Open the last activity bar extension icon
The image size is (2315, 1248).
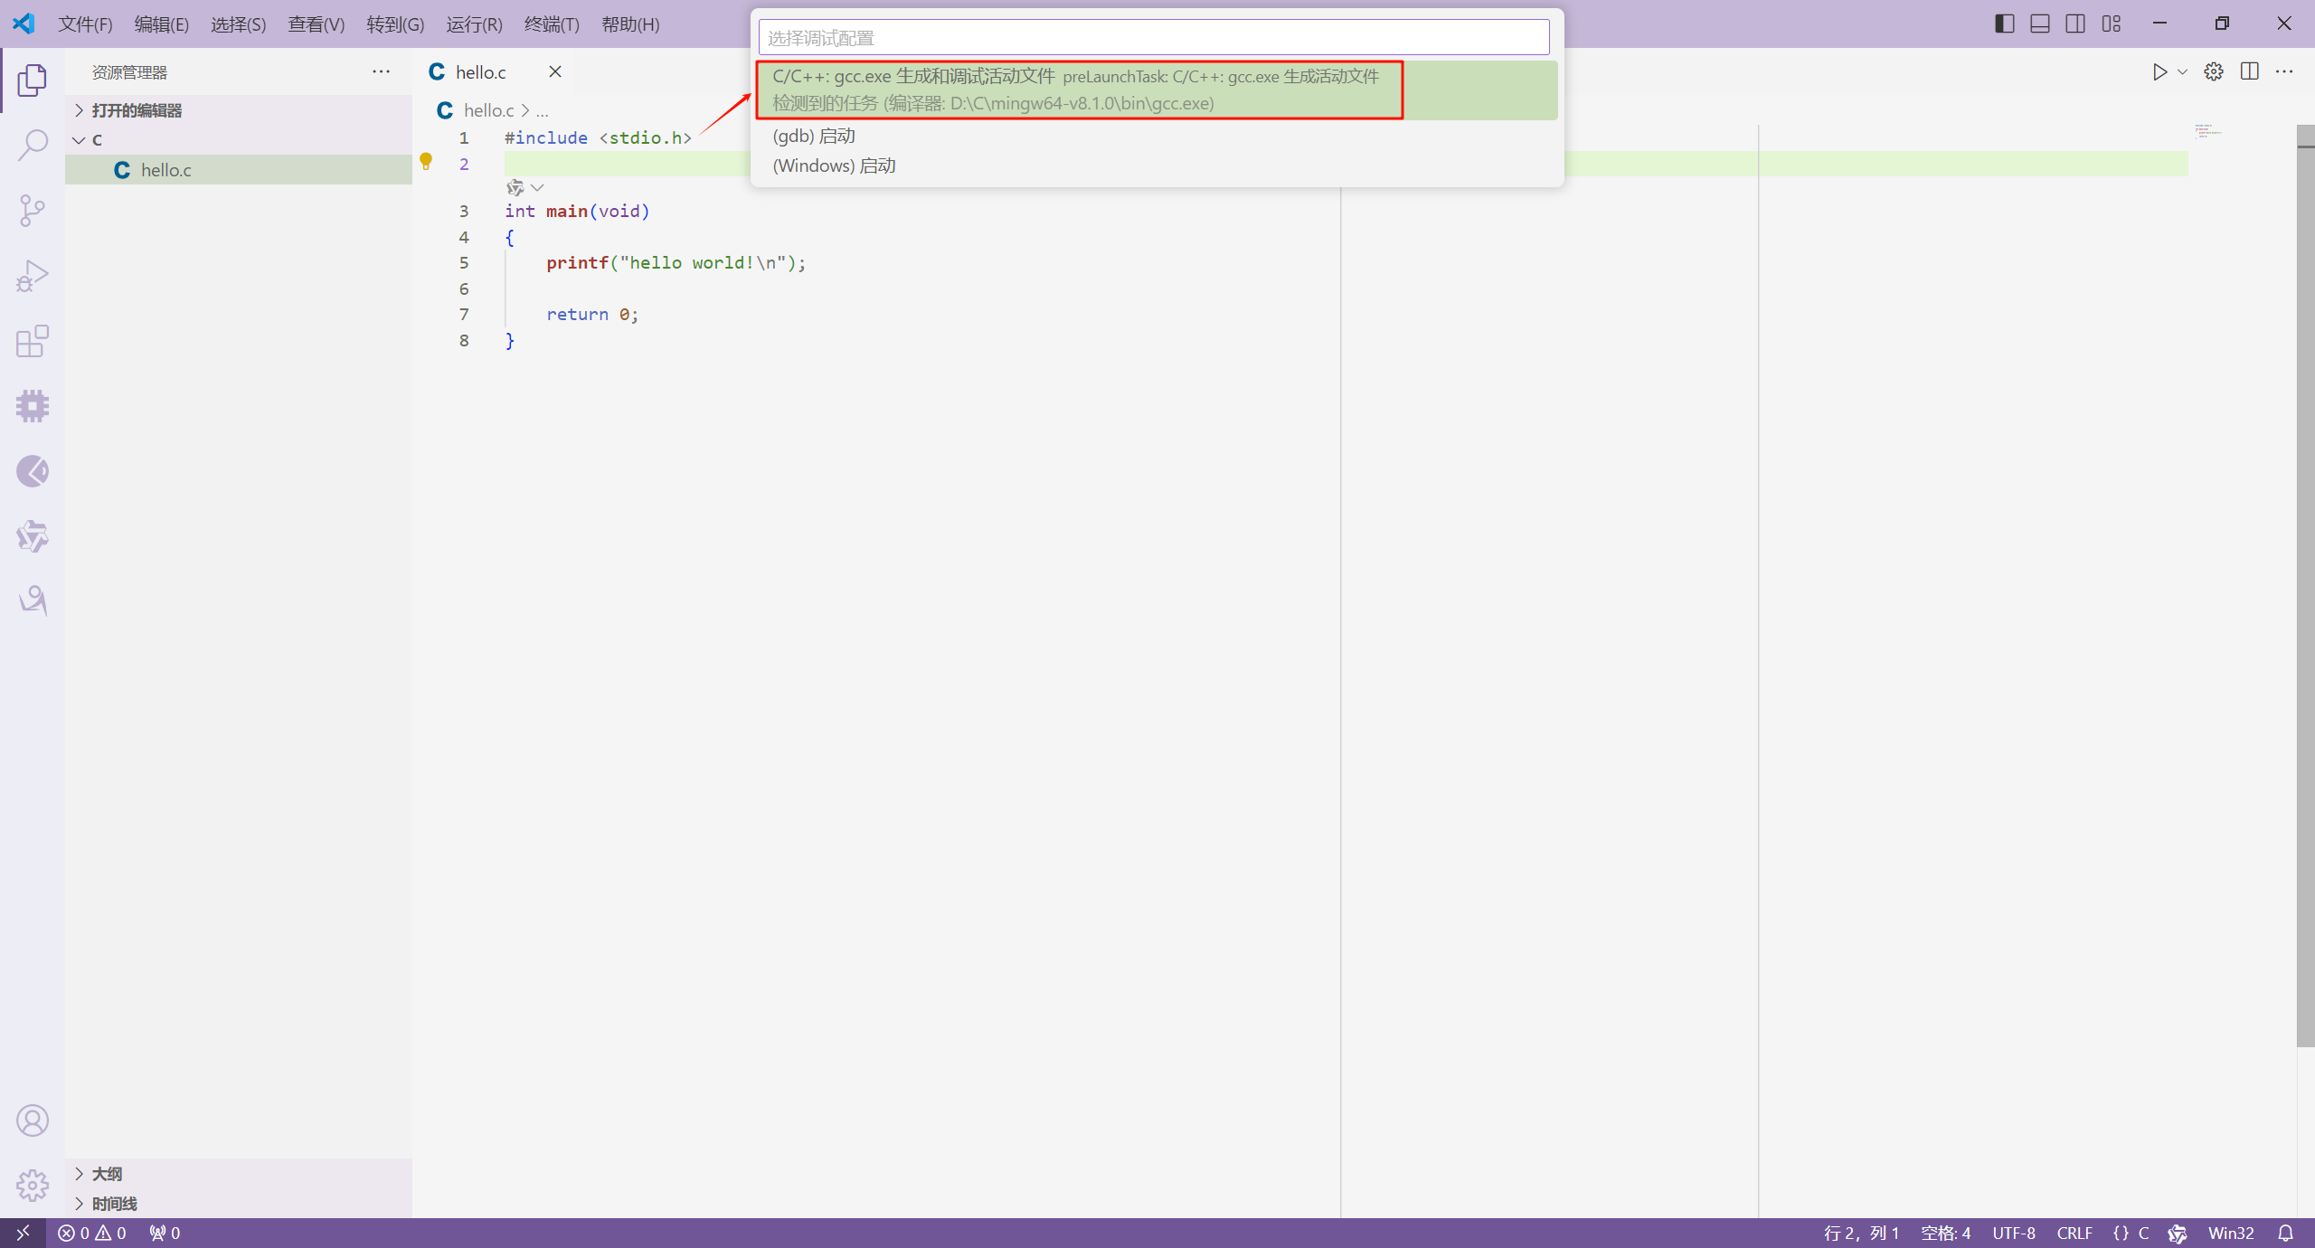click(33, 601)
